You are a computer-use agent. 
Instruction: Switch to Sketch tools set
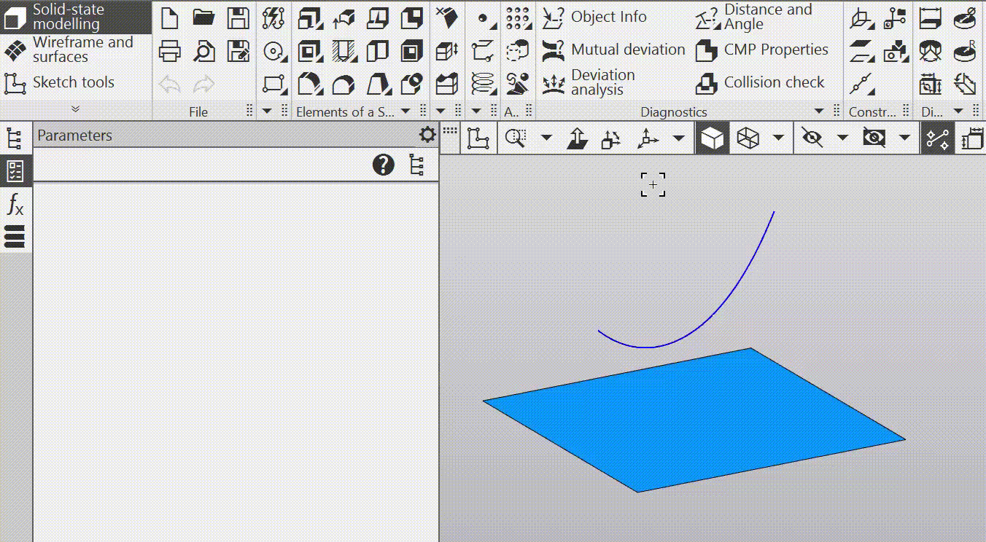[x=73, y=82]
